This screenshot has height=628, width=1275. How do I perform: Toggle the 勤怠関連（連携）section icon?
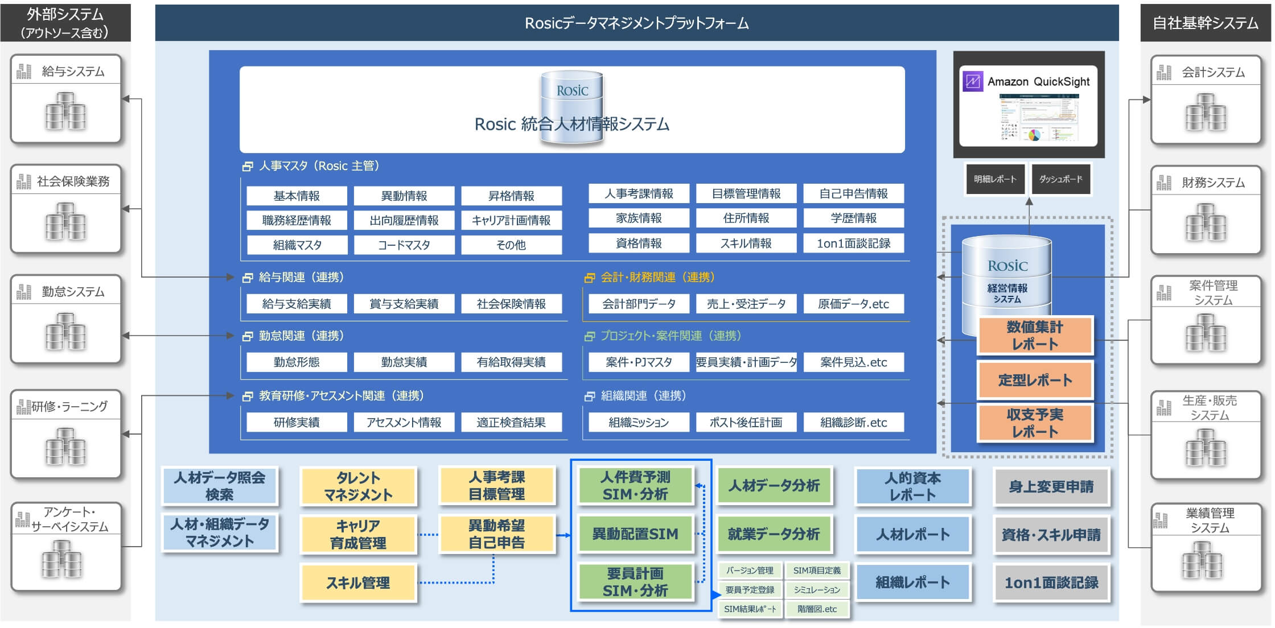tap(249, 336)
